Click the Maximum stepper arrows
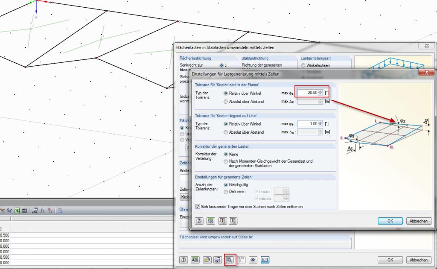 pos(286,199)
